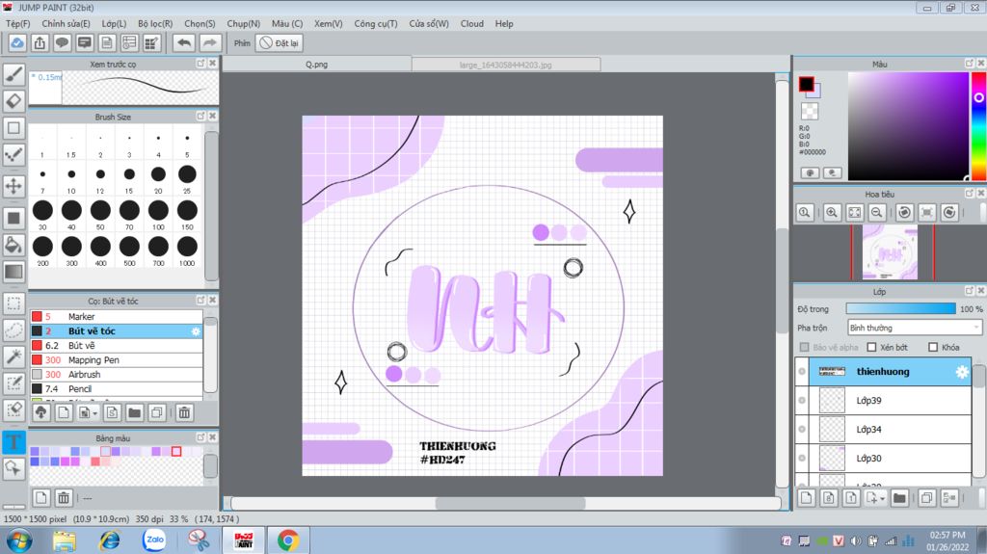This screenshot has height=554, width=987.
Task: Select the Gradient tool
Action: point(13,272)
